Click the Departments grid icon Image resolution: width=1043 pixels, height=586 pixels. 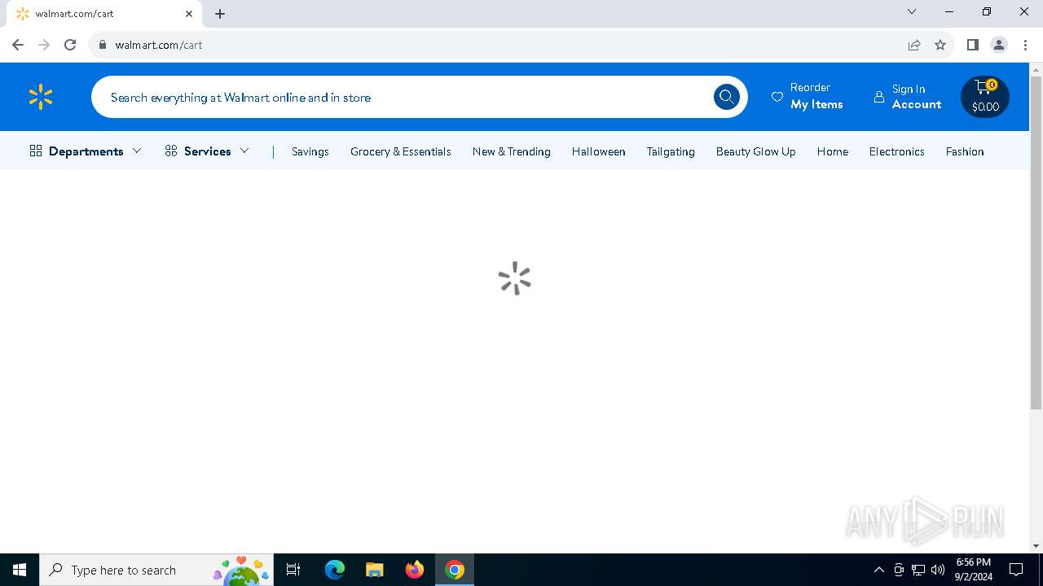pyautogui.click(x=36, y=151)
